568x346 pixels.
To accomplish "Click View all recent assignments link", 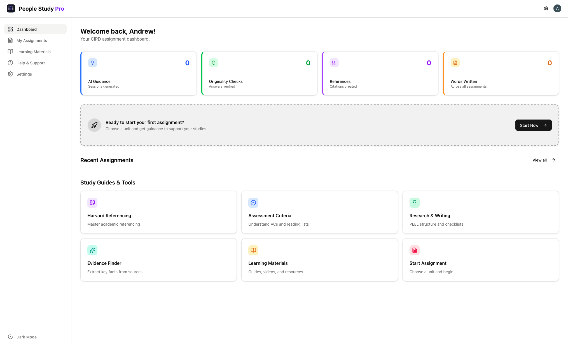I will (543, 160).
